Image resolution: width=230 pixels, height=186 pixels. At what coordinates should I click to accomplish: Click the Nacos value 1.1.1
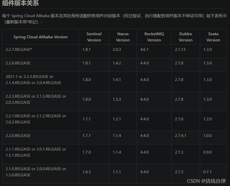tap(117, 172)
